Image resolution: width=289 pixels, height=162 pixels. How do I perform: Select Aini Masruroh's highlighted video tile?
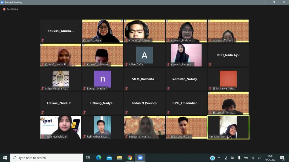(228, 127)
